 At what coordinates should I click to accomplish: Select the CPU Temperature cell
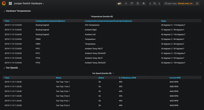[x=92, y=25]
